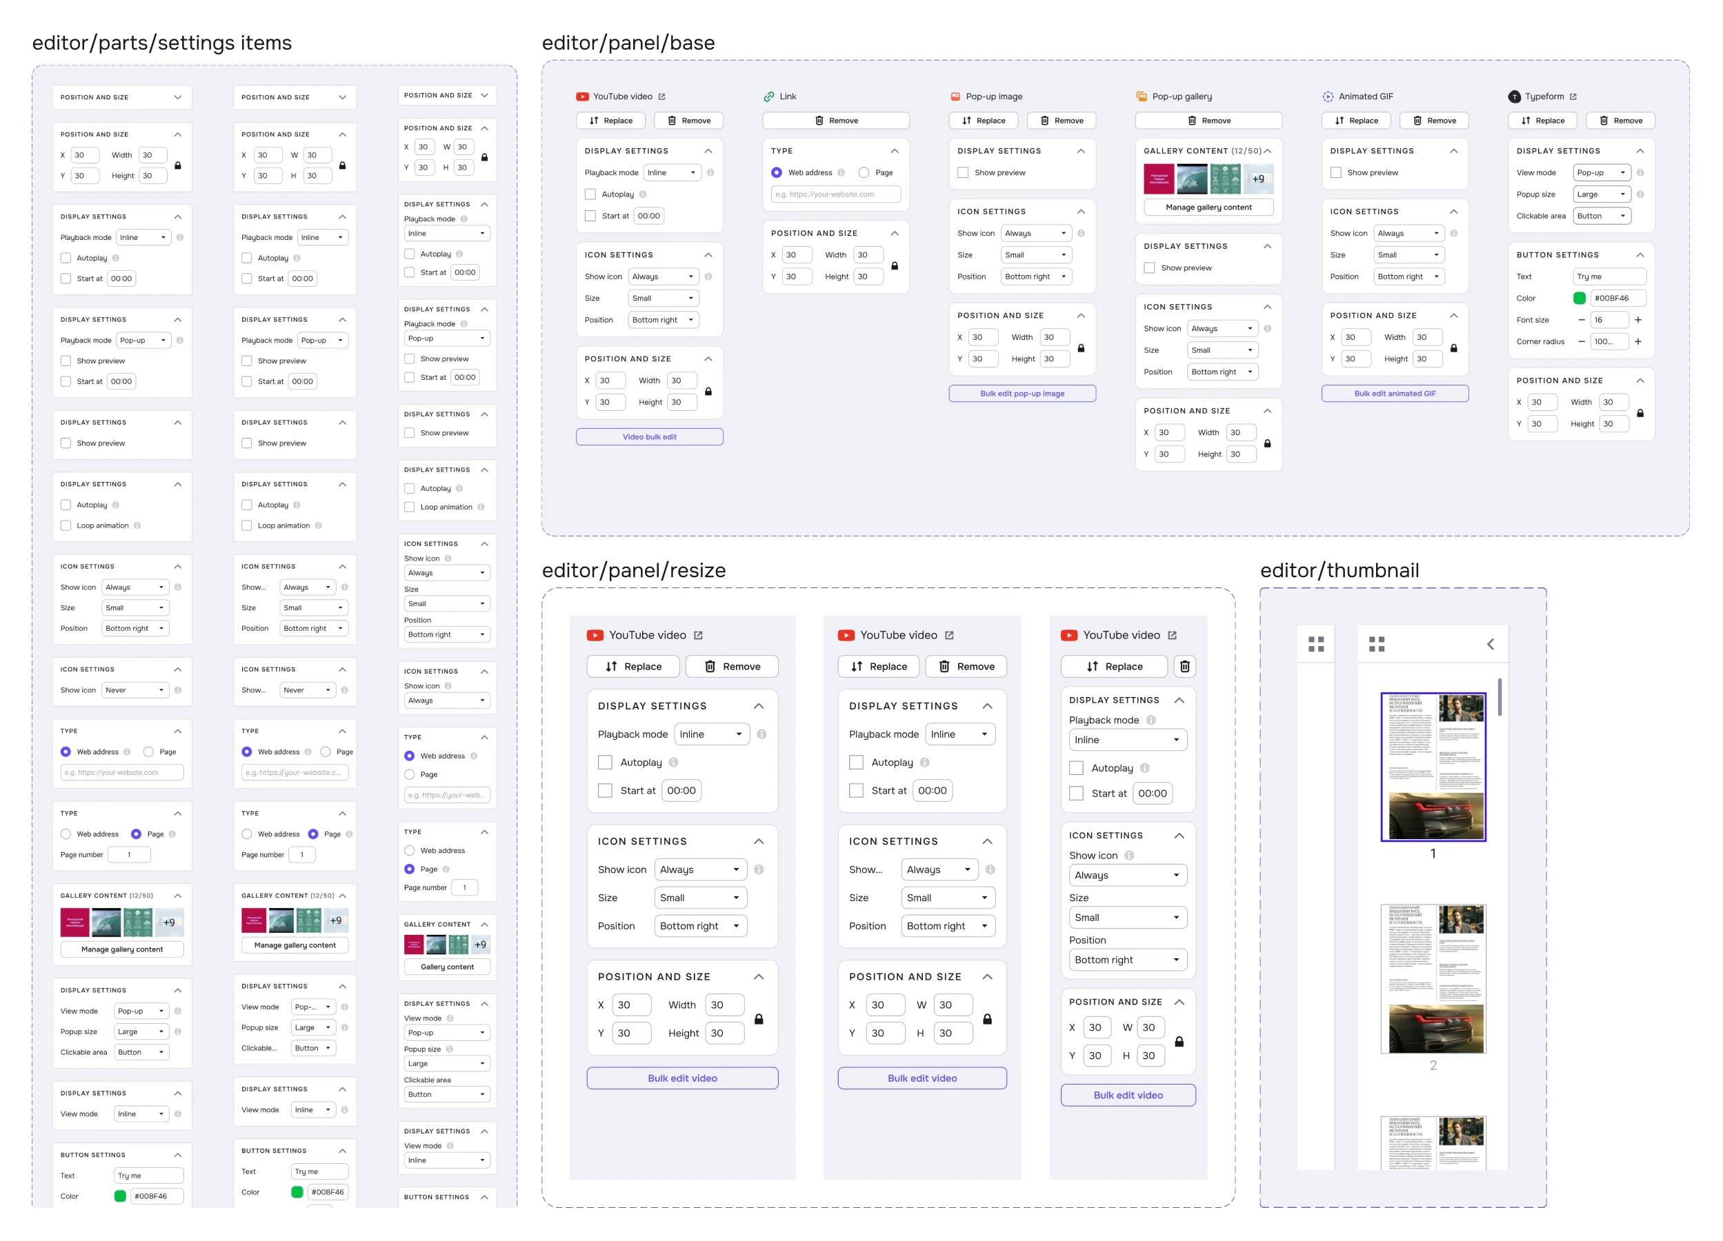Screen dimensions: 1723x1241
Task: Open the Show icon dropdown in the Pop-up gallery panel
Action: pyautogui.click(x=1223, y=329)
